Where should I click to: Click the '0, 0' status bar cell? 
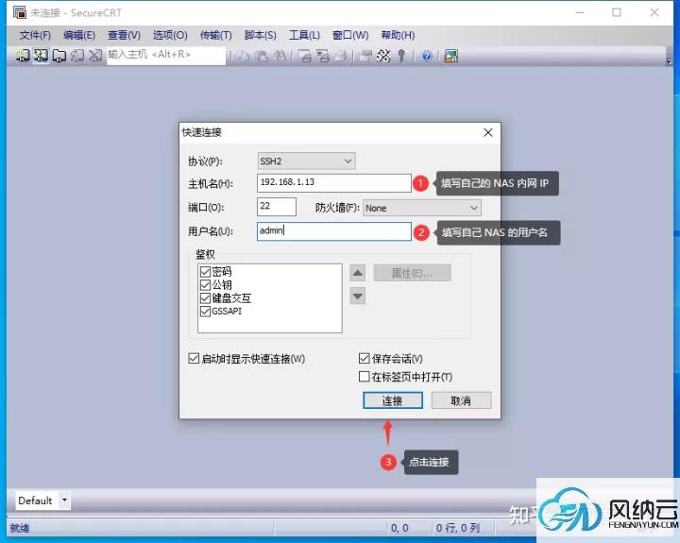[x=399, y=528]
